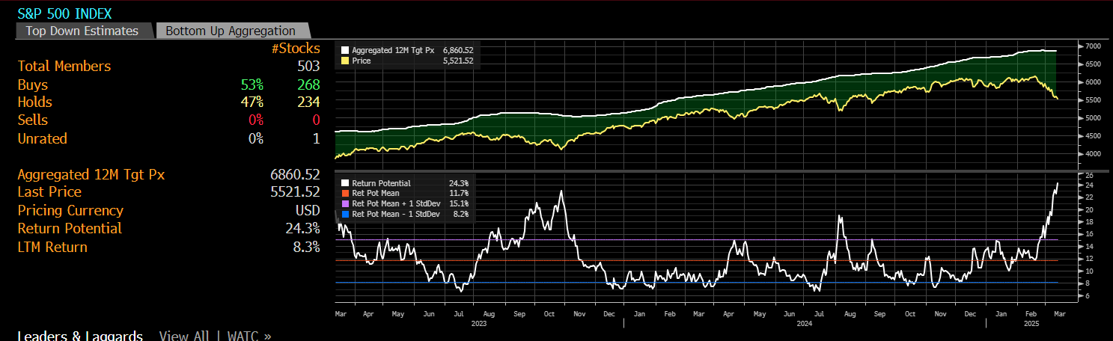This screenshot has height=341, width=1113.
Task: Click legend value 15.1% in return chart
Action: (x=459, y=203)
